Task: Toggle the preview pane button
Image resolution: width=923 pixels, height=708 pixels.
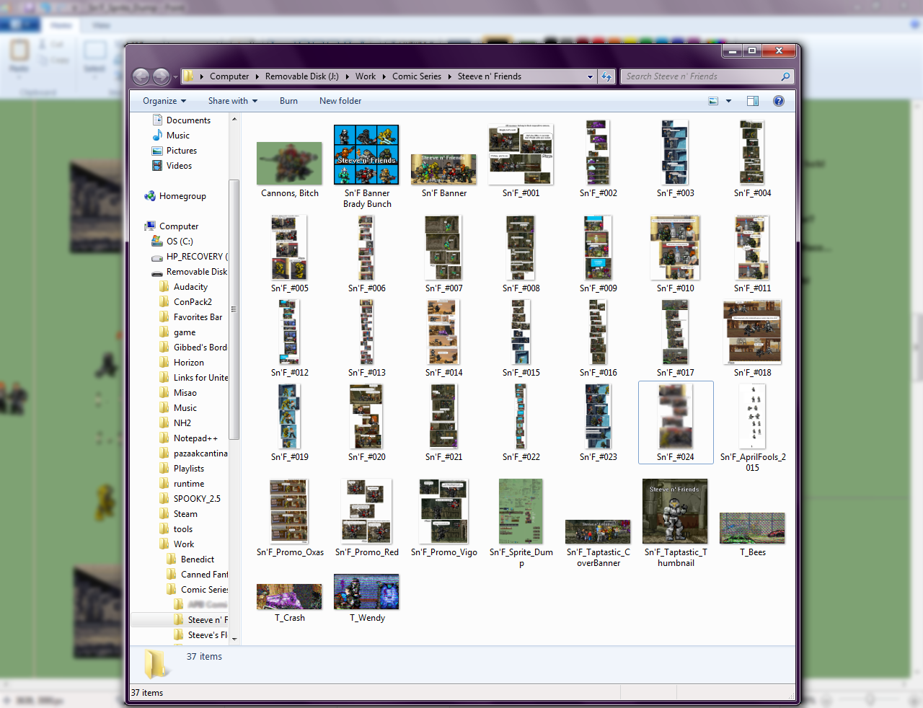Action: (x=753, y=101)
